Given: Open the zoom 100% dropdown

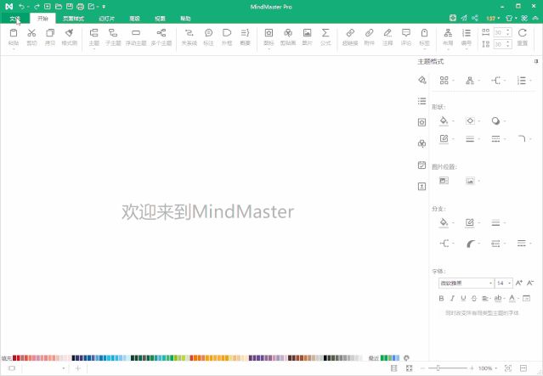Looking at the screenshot, I should click(x=496, y=368).
